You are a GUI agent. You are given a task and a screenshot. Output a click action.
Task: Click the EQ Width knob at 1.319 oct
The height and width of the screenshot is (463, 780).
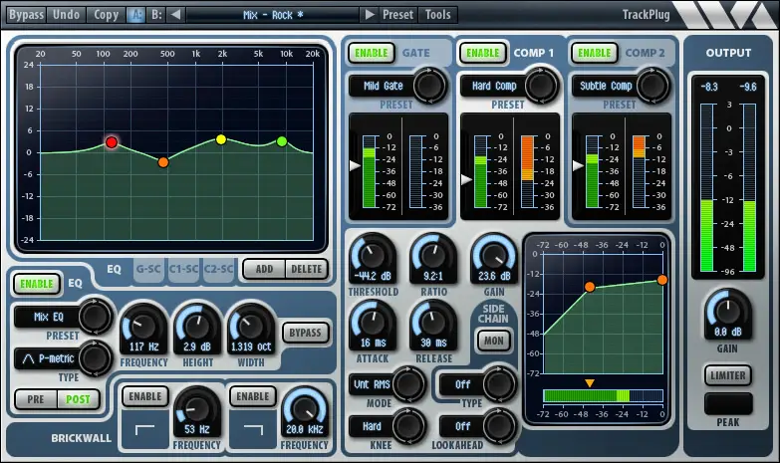coord(251,327)
